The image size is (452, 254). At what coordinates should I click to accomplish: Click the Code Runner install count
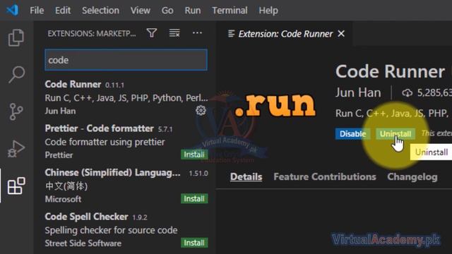point(427,92)
